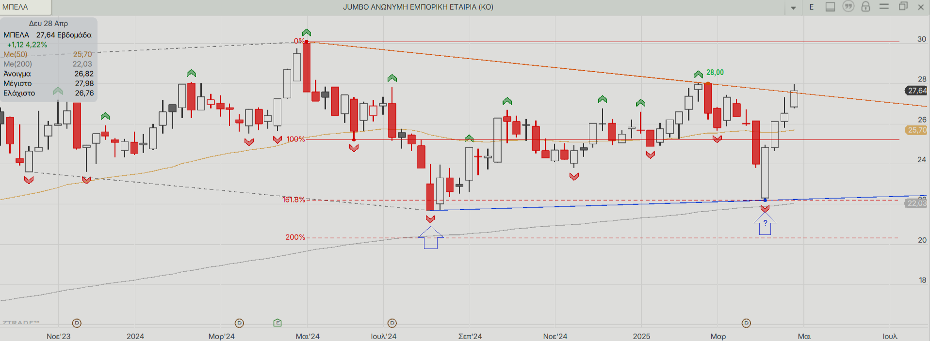The width and height of the screenshot is (930, 341).
Task: Select the blue arrow annotation with question mark
Action: click(765, 223)
